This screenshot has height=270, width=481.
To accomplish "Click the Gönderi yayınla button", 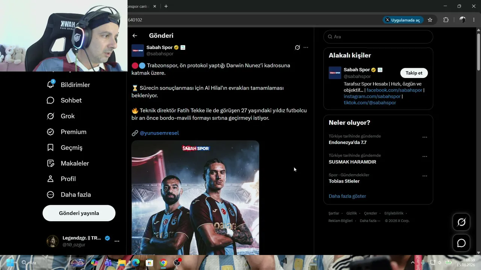I will pos(79,213).
